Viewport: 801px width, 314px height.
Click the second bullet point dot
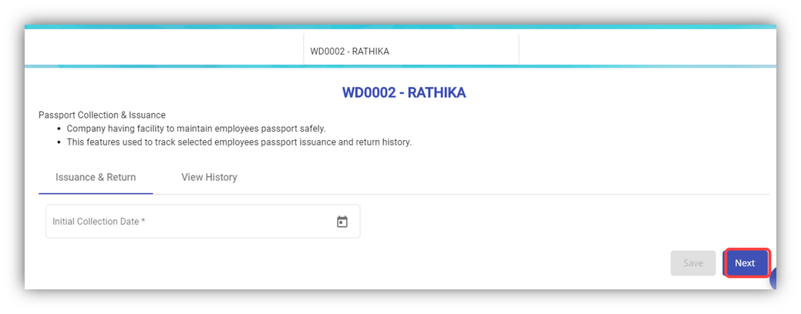click(x=59, y=142)
